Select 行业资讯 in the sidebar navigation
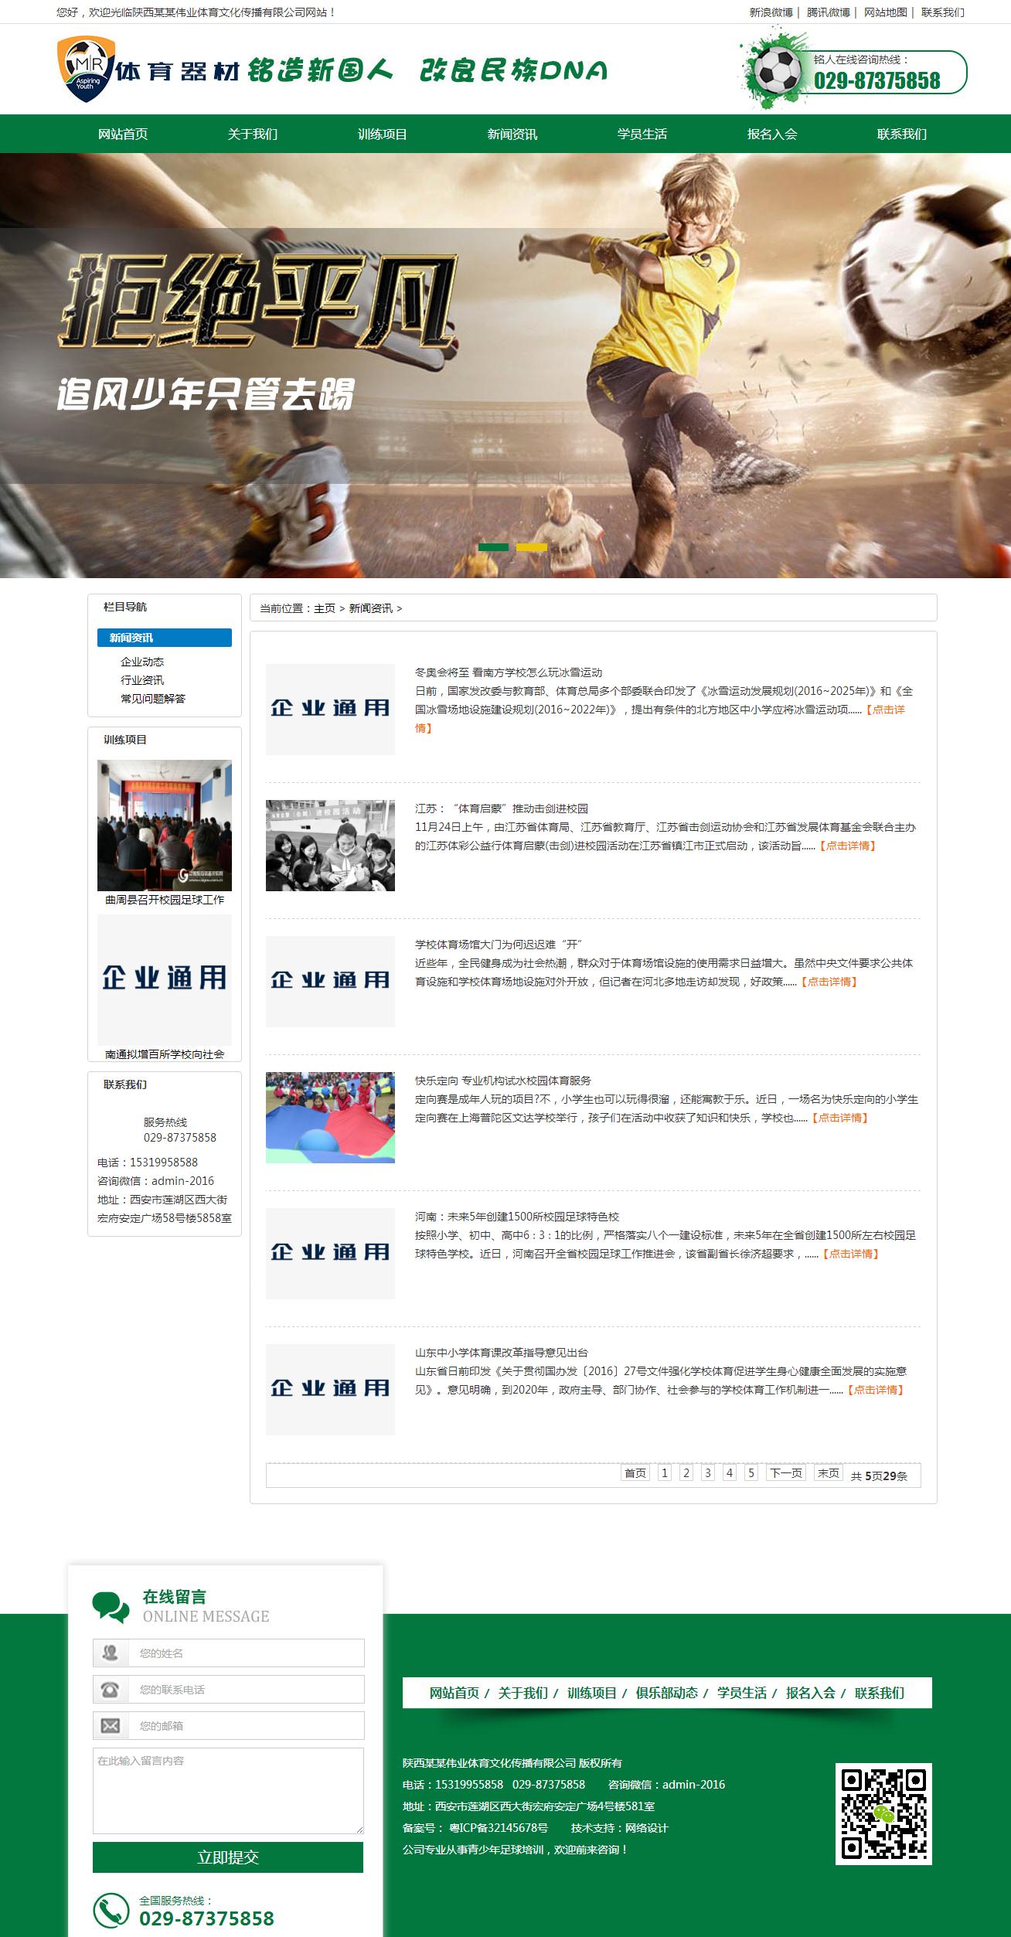1011x1937 pixels. point(142,680)
